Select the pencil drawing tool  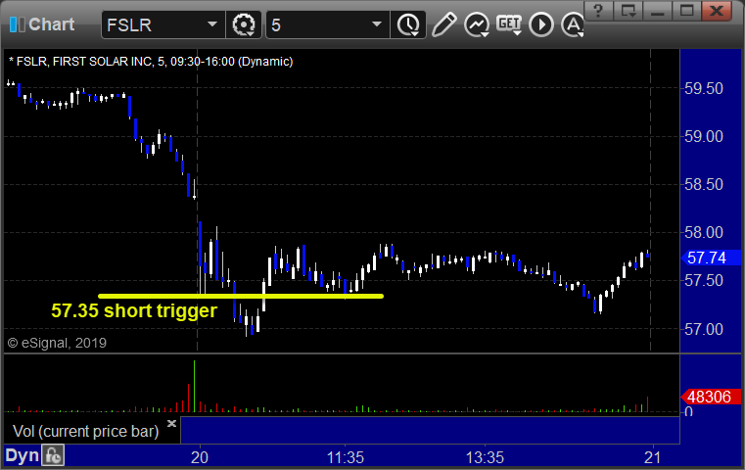tap(443, 24)
